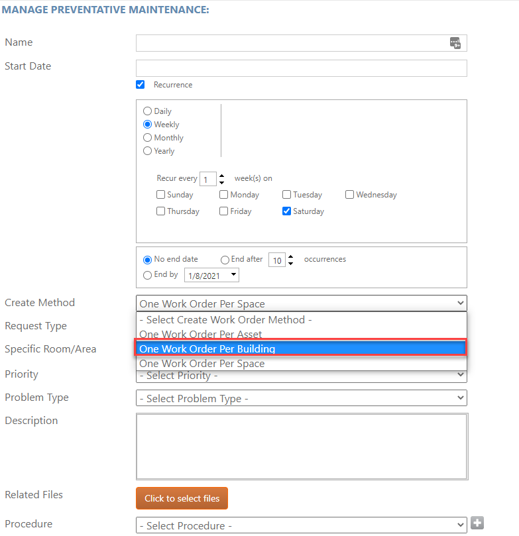Check the Tuesday checkbox

286,195
